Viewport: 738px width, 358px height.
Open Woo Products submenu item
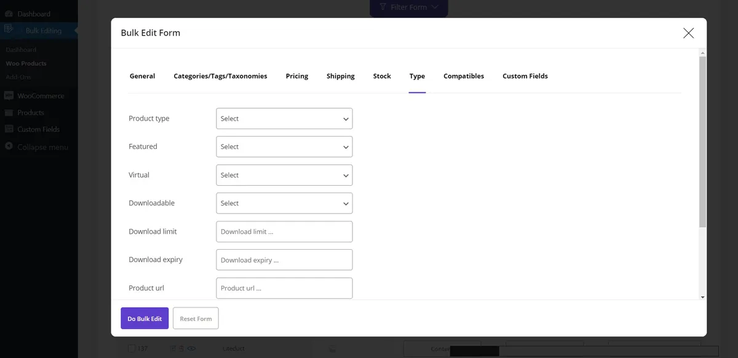26,63
